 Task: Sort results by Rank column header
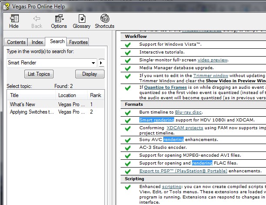click(x=95, y=95)
